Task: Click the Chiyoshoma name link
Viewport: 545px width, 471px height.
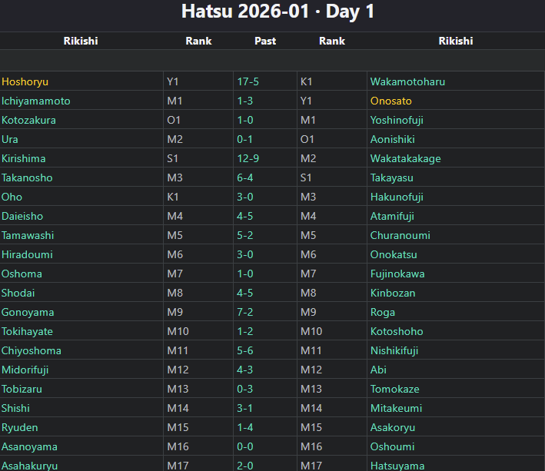Action: [31, 351]
